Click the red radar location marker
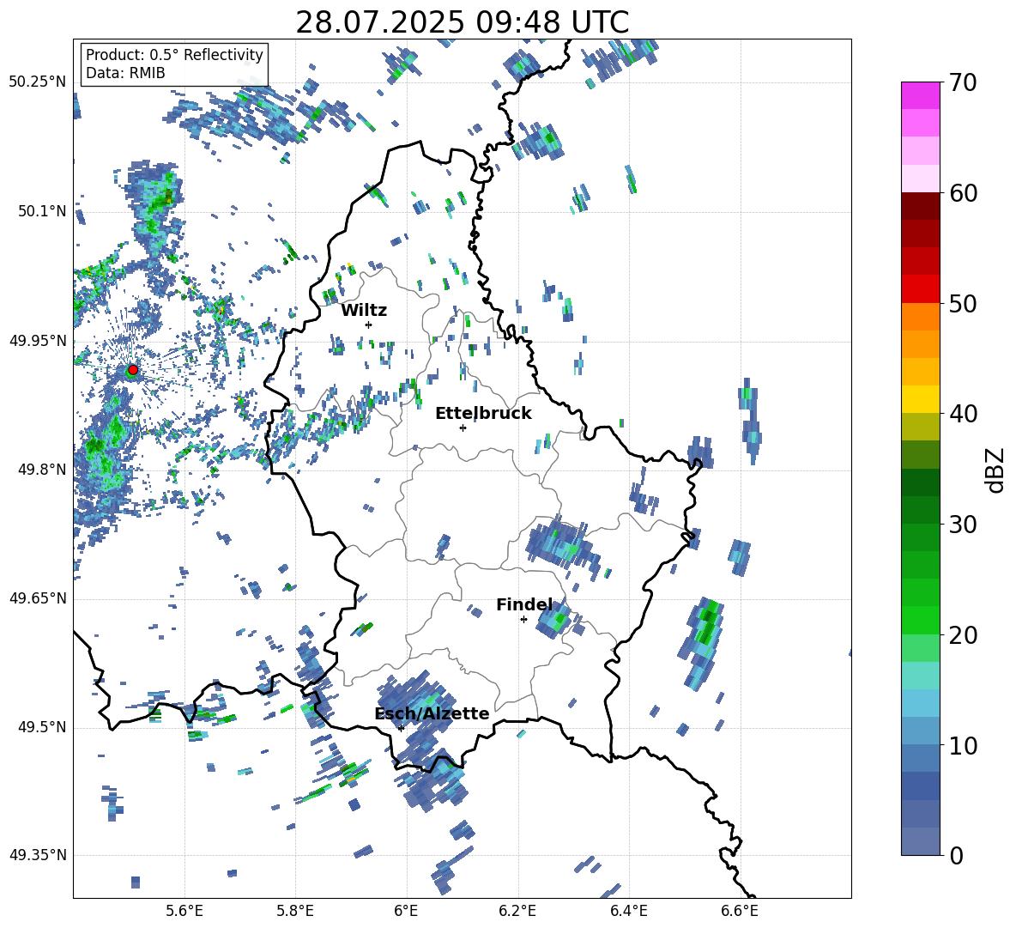Image resolution: width=1016 pixels, height=928 pixels. click(133, 370)
